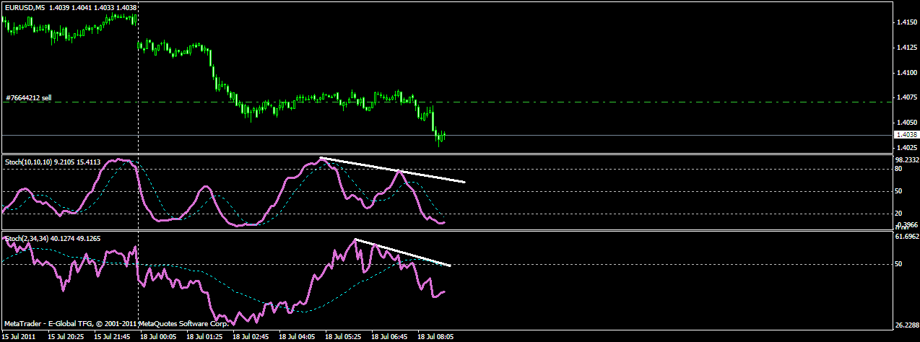The height and width of the screenshot is (342, 920).
Task: Click the 20 level label of the upper stochastic
Action: [x=899, y=214]
